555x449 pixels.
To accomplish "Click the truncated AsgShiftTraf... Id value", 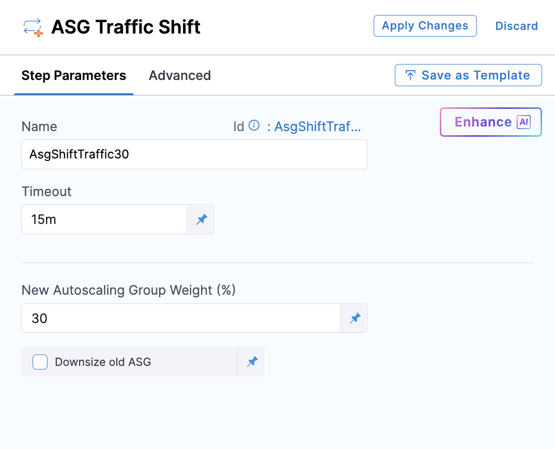I will coord(317,126).
